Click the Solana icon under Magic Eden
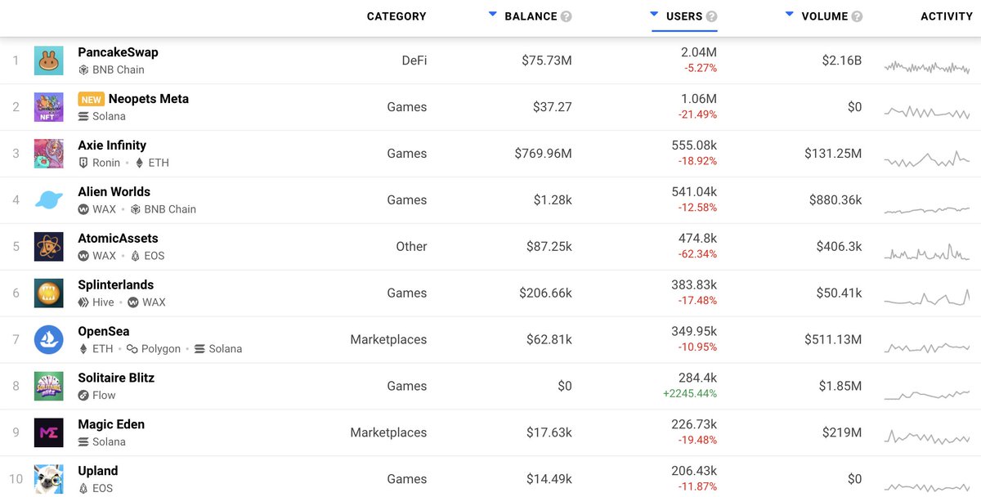 83,443
